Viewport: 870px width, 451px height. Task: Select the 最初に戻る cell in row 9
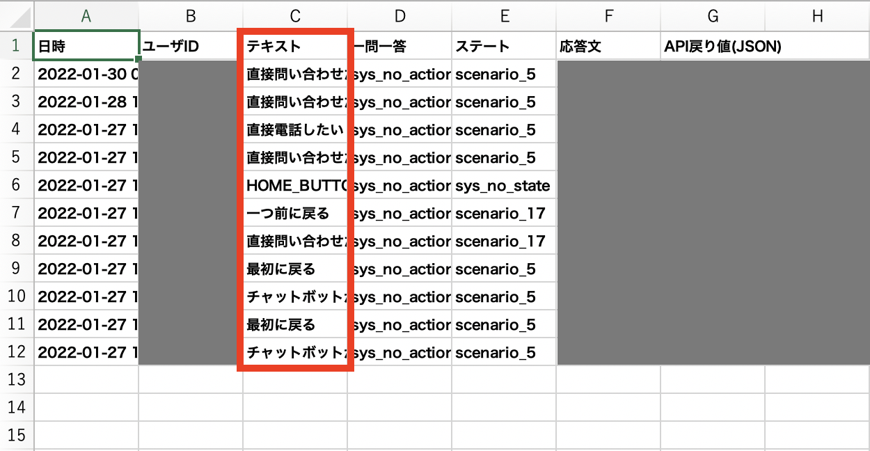pyautogui.click(x=295, y=269)
